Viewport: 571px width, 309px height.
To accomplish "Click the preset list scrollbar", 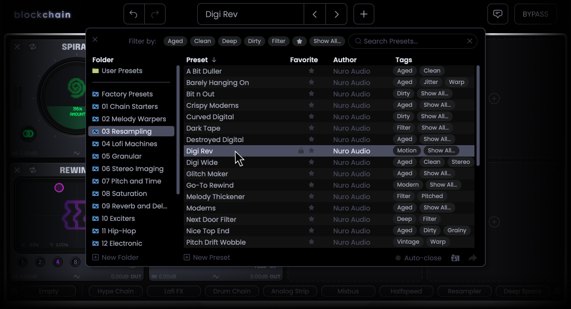I will (x=478, y=116).
